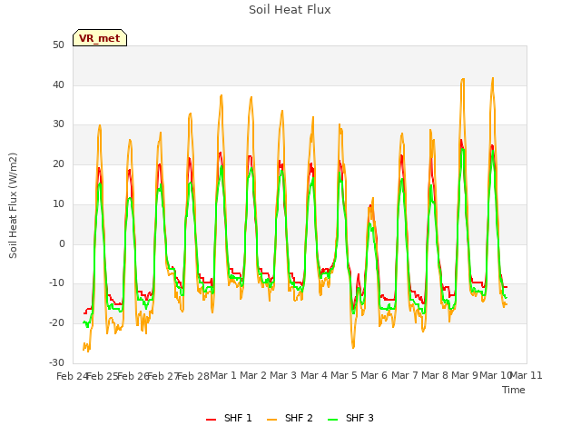Click the red SHF 1 legend marker
Viewport: 581px width, 436px height.
coord(212,419)
